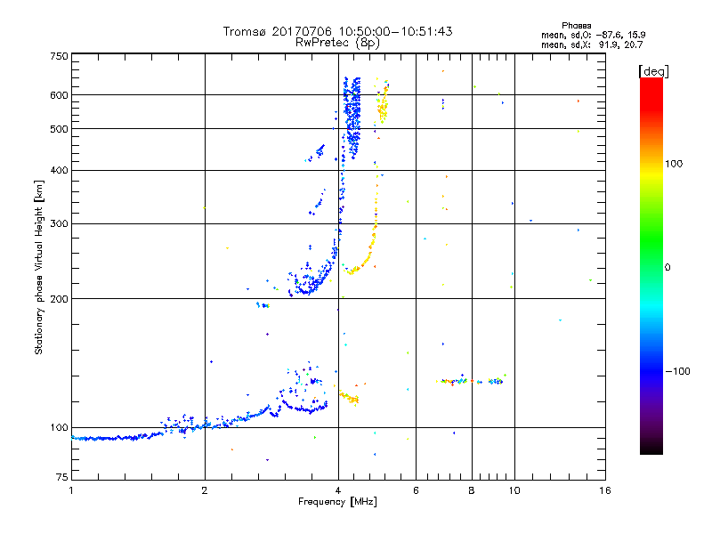This screenshot has height=534, width=712.
Task: Select the 'mean, sd,O: -87.6, 15.9' line
Action: pos(593,36)
